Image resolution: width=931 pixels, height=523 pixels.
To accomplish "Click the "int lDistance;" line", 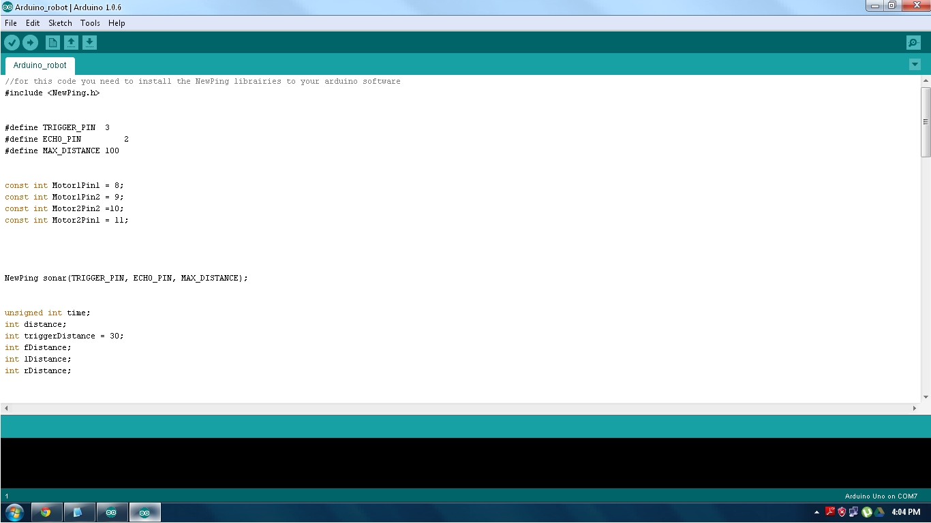I will click(38, 359).
